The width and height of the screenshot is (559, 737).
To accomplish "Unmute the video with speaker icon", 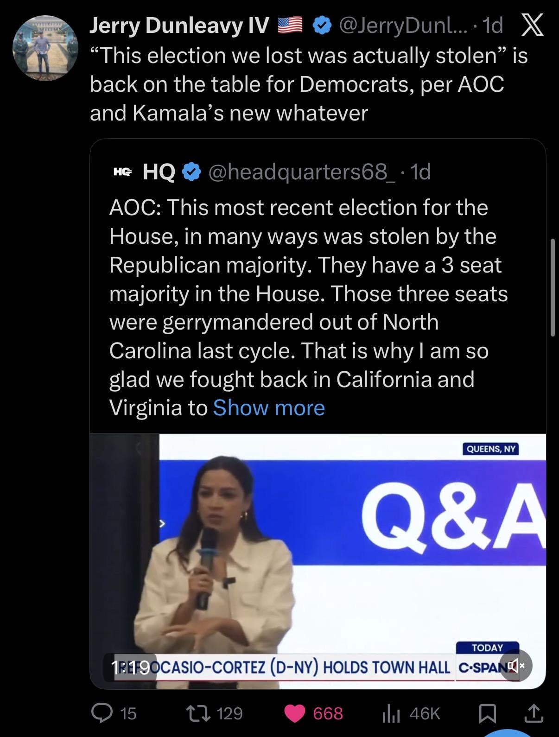I will pyautogui.click(x=515, y=666).
